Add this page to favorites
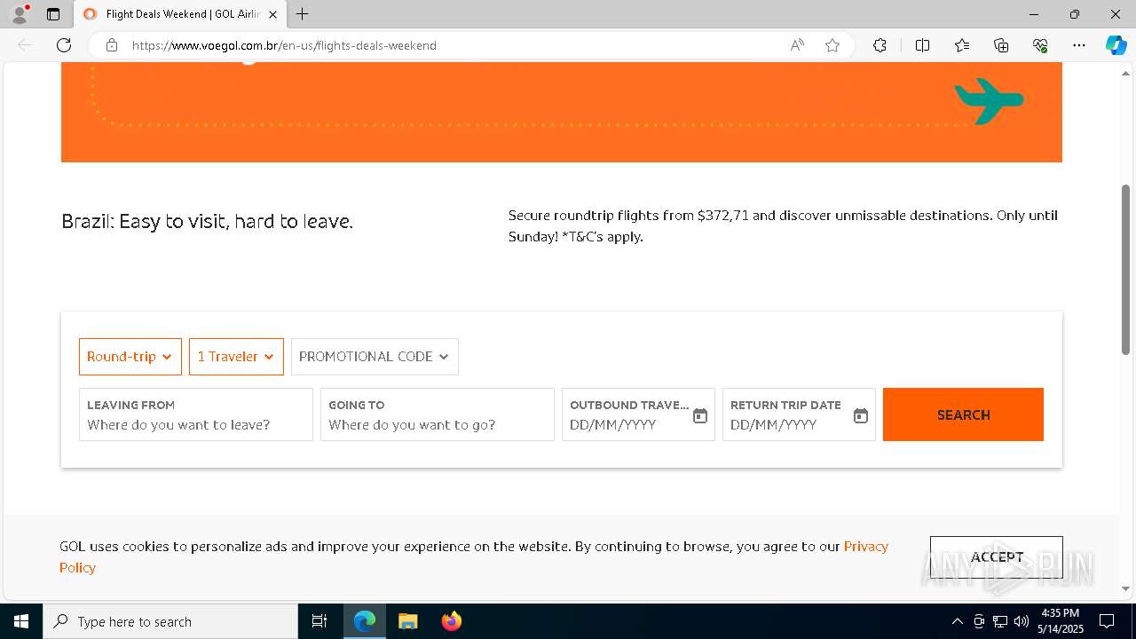This screenshot has height=639, width=1136. pyautogui.click(x=832, y=45)
